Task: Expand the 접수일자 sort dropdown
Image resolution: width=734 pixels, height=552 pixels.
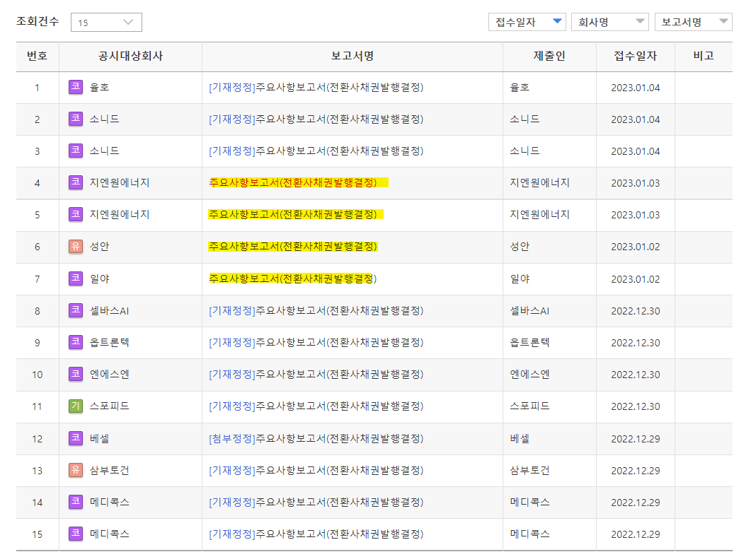Action: (527, 22)
